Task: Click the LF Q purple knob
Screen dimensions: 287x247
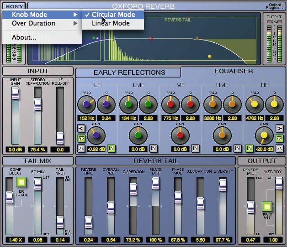Action: (106, 104)
